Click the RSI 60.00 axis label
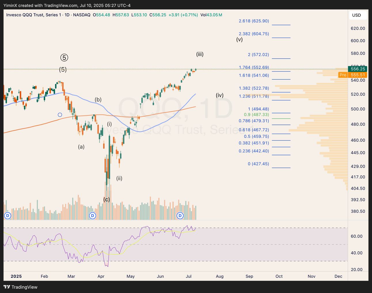This screenshot has width=372, height=293. tap(356, 236)
